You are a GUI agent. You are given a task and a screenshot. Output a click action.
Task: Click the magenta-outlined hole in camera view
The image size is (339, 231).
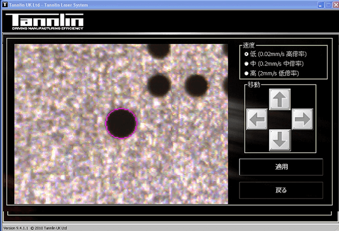[x=121, y=123]
